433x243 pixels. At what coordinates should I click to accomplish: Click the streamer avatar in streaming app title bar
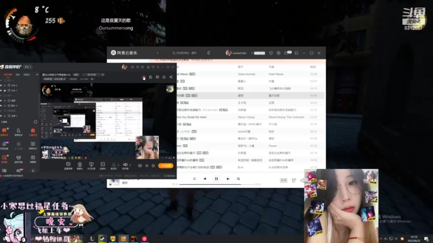pos(124,67)
